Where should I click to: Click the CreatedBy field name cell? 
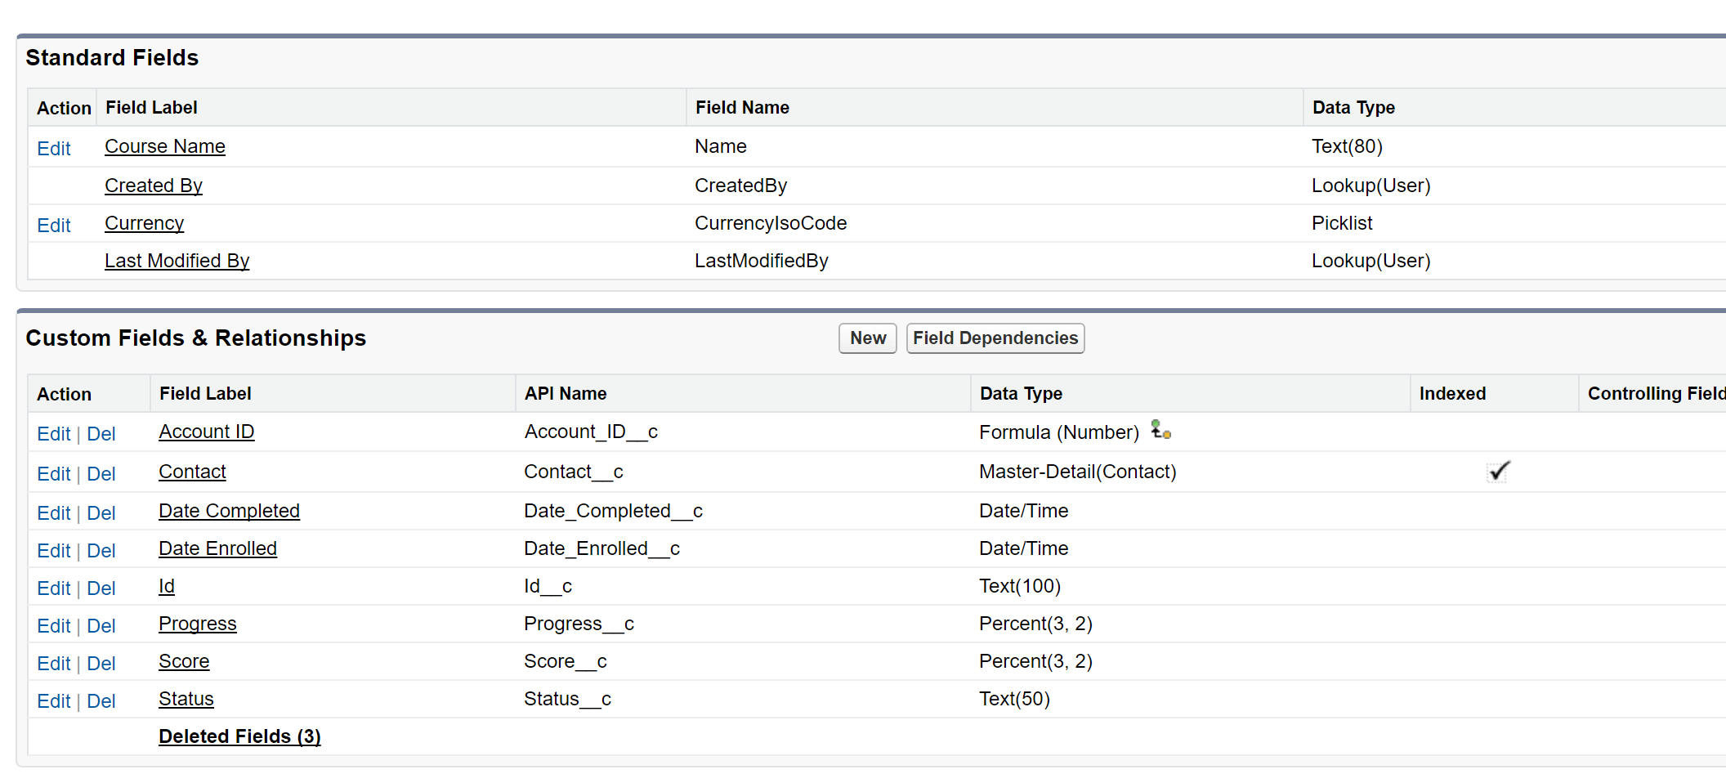click(x=741, y=186)
